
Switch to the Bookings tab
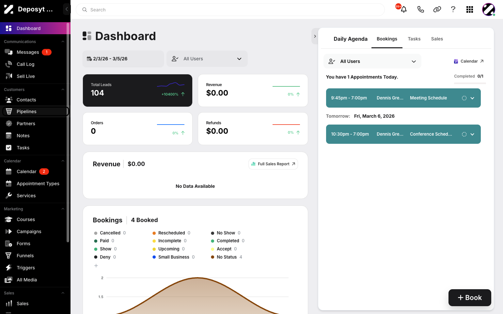pos(387,39)
